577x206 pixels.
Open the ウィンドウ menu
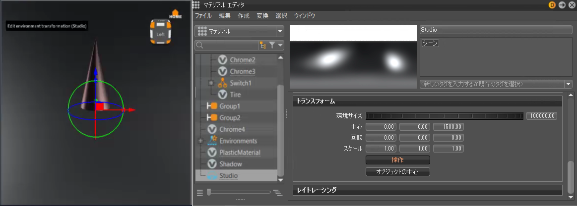(304, 16)
